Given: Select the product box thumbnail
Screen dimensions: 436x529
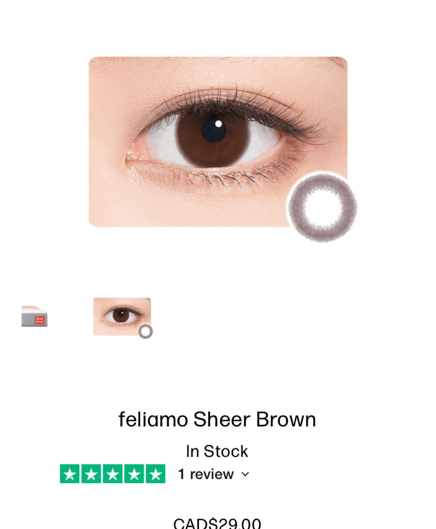Looking at the screenshot, I should [35, 316].
